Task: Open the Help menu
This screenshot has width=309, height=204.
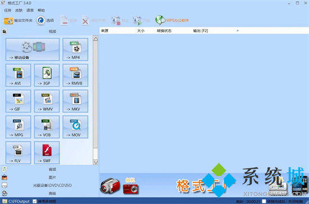Action: 41,10
